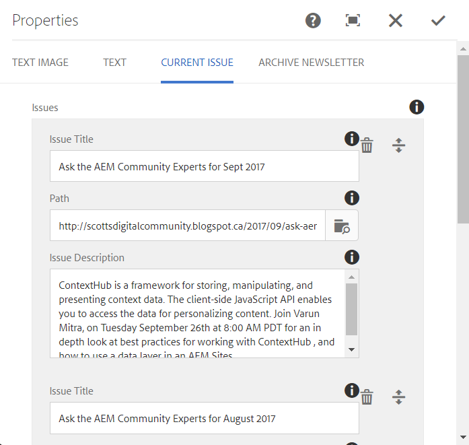Switch to the Text tab

114,63
